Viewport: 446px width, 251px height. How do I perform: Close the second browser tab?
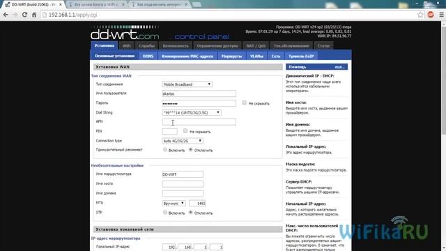pyautogui.click(x=123, y=5)
